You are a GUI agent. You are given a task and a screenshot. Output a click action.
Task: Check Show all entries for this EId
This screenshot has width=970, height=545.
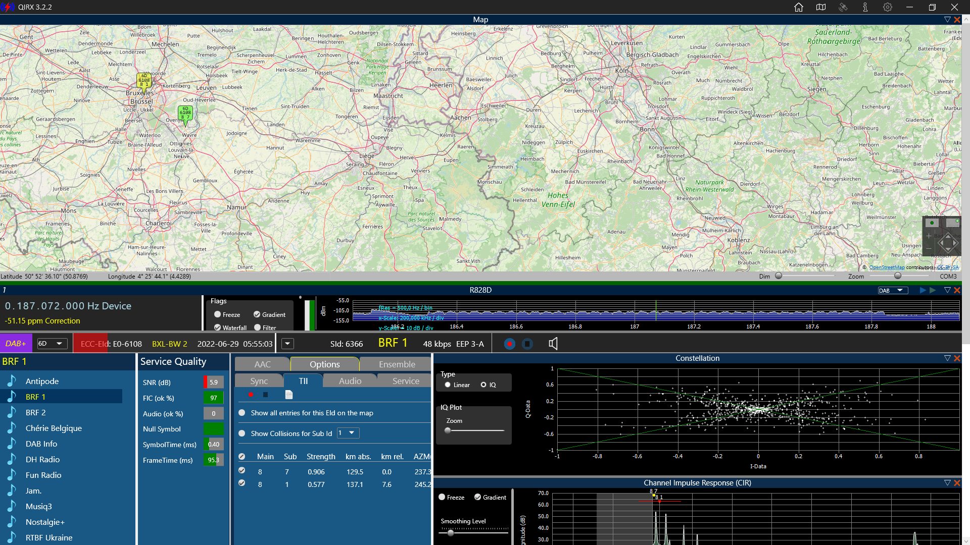[242, 413]
